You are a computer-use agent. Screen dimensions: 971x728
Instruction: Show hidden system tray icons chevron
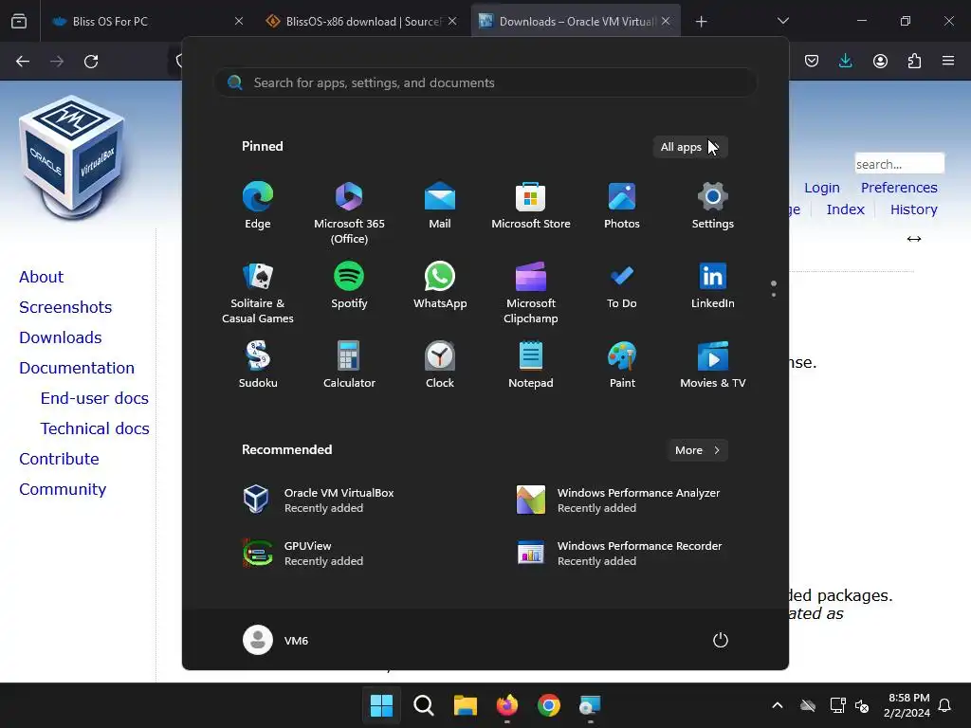[x=778, y=705]
